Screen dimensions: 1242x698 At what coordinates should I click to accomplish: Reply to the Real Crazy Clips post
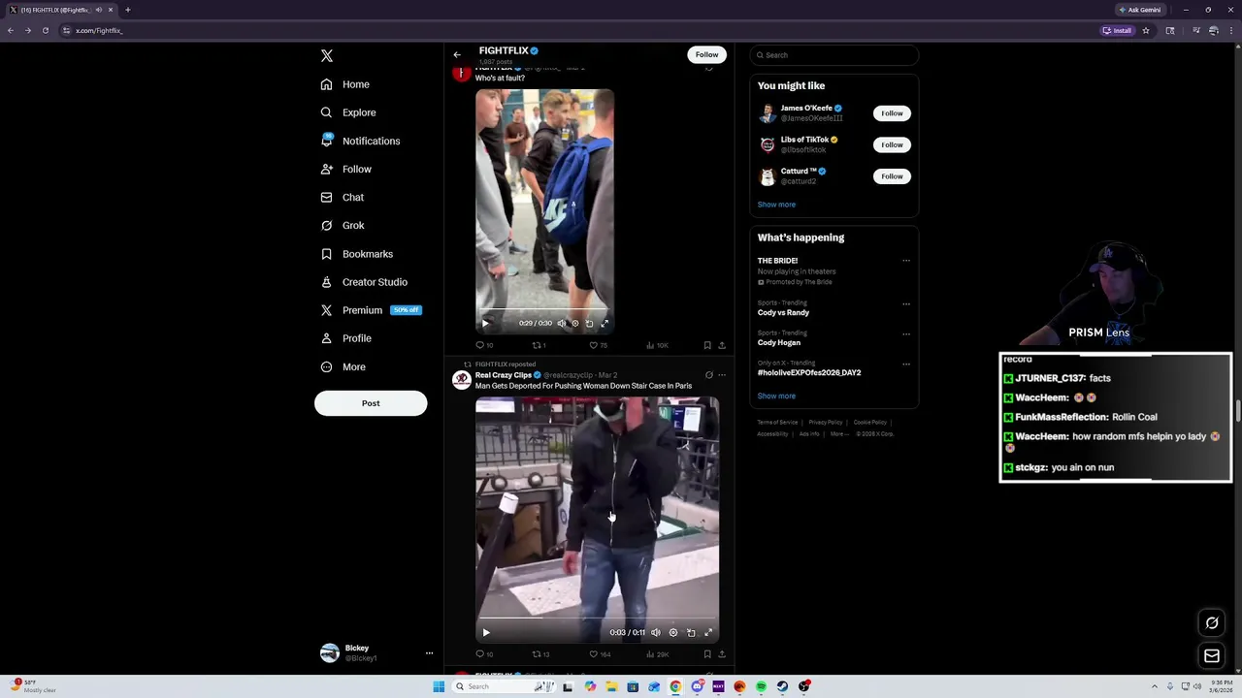click(x=484, y=654)
